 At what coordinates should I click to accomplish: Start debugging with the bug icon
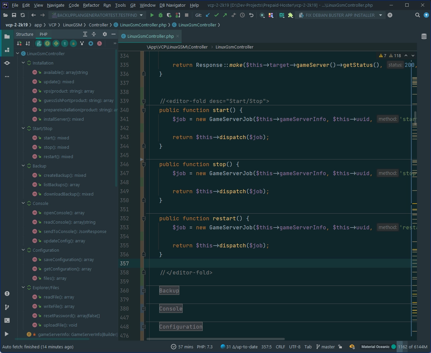point(161,15)
